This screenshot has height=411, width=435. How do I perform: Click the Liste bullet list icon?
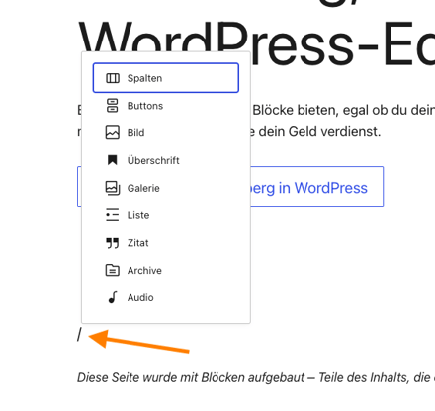[113, 215]
